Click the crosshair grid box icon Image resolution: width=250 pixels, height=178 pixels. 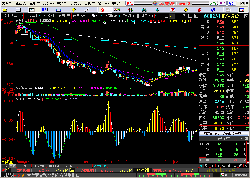[166, 16]
